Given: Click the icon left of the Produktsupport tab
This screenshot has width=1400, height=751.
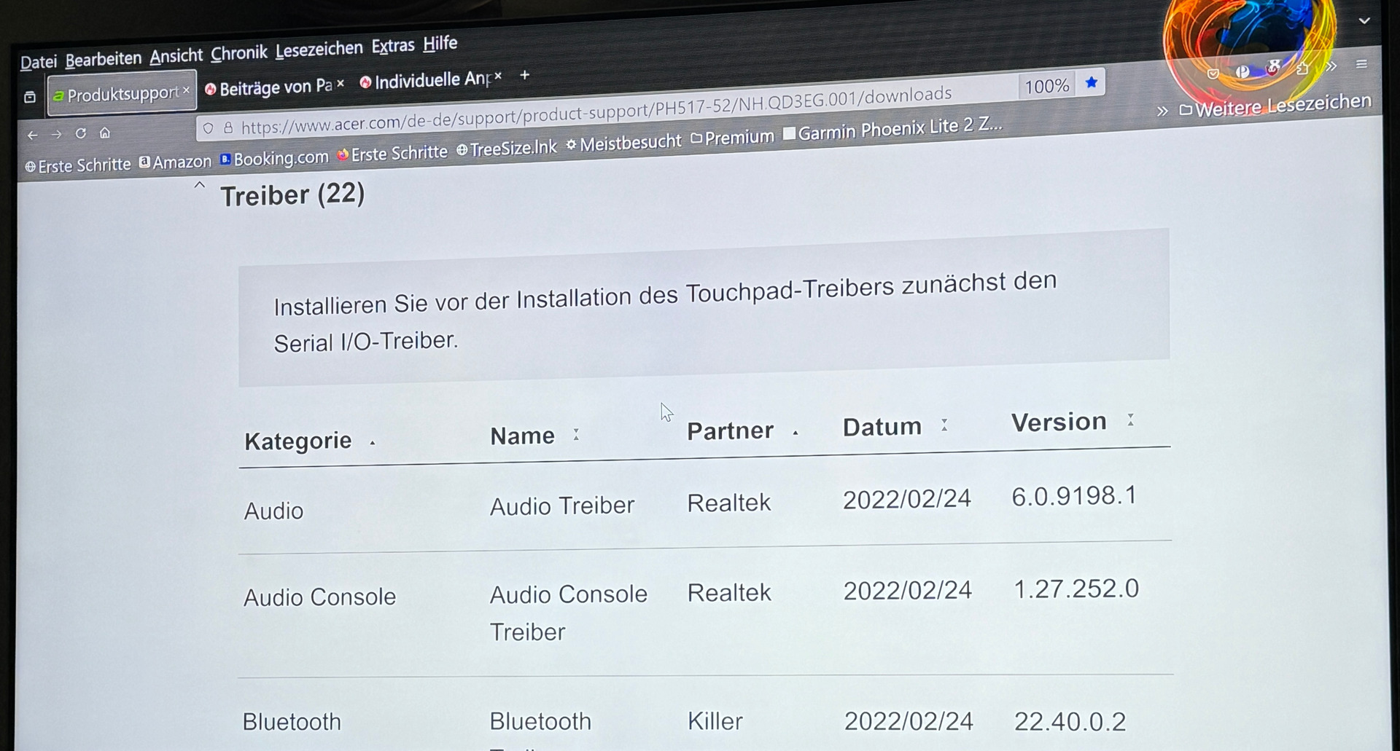Looking at the screenshot, I should (30, 97).
